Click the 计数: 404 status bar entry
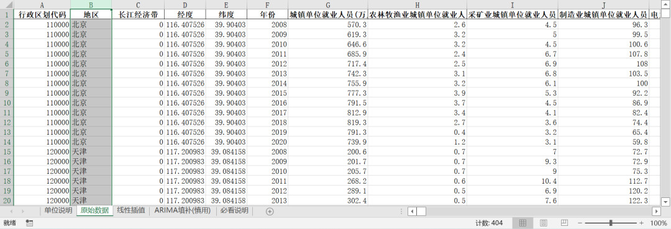The height and width of the screenshot is (229, 671). tap(489, 223)
